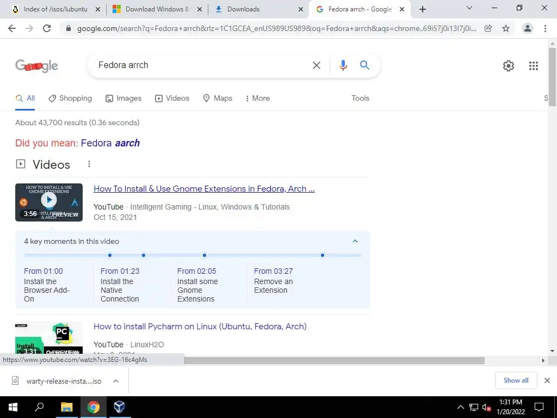Open the network tray icon

474,407
